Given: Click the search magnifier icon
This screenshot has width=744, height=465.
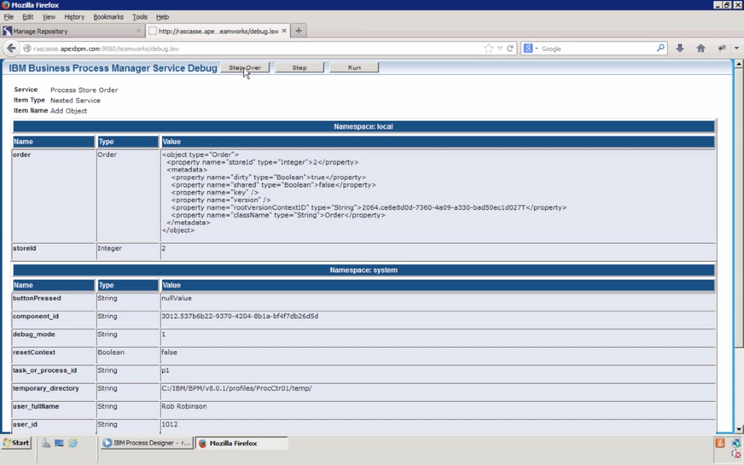Looking at the screenshot, I should [x=660, y=48].
